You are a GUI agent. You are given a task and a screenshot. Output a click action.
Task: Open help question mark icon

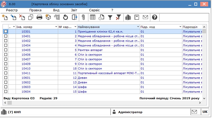(x=155, y=17)
